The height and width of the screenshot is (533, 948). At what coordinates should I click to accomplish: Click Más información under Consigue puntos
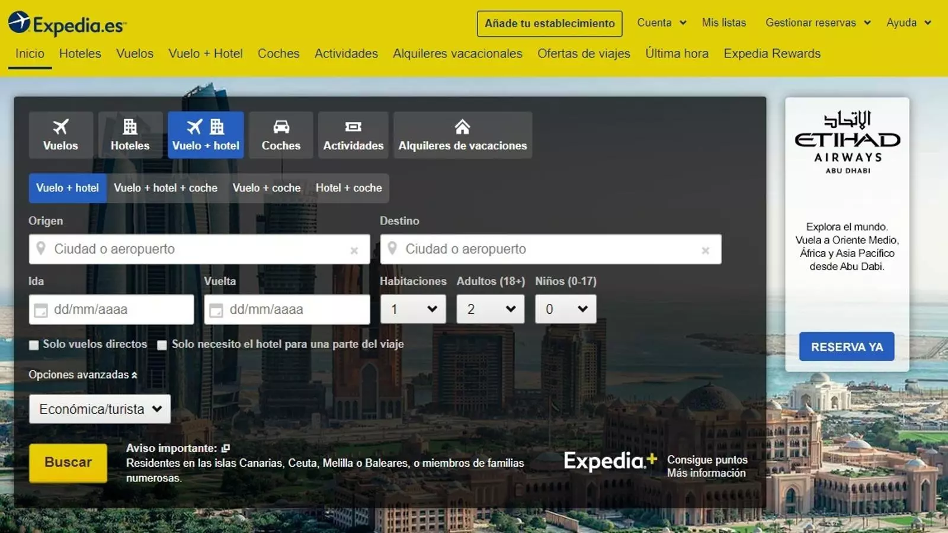[x=706, y=473]
